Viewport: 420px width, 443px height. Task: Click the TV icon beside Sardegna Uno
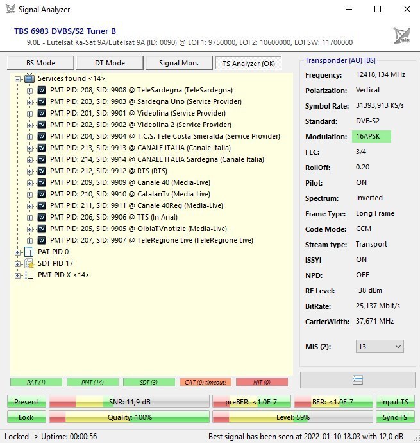(42, 101)
